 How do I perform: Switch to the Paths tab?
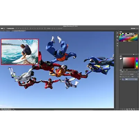click(x=127, y=70)
